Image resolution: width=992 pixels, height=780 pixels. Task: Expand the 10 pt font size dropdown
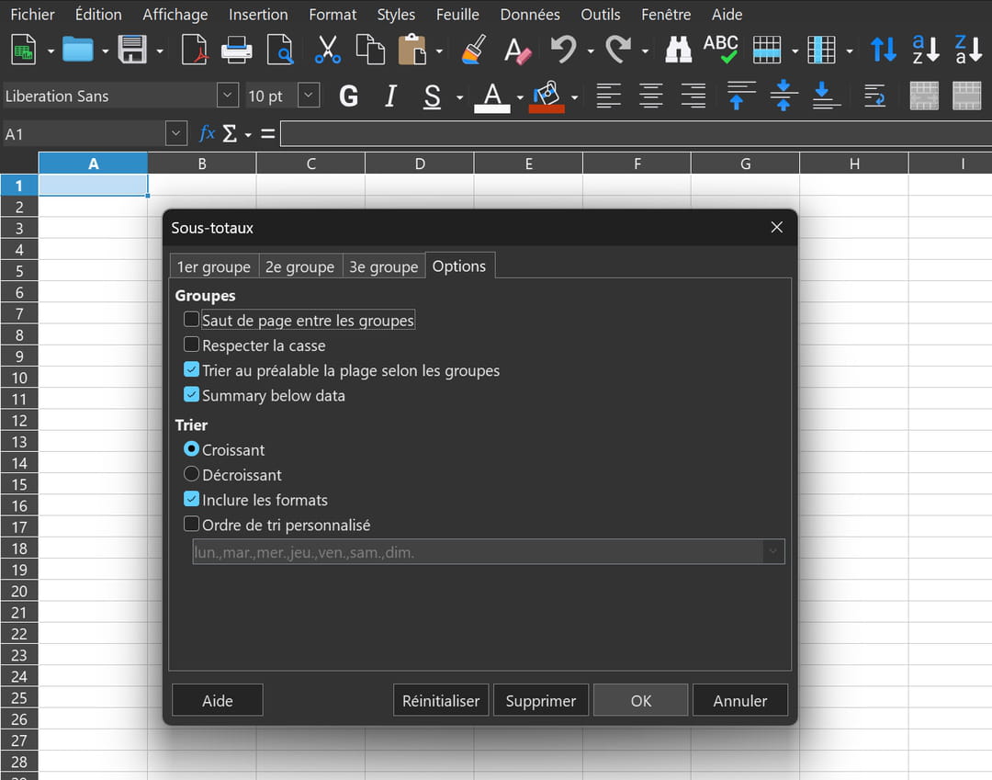coord(309,96)
